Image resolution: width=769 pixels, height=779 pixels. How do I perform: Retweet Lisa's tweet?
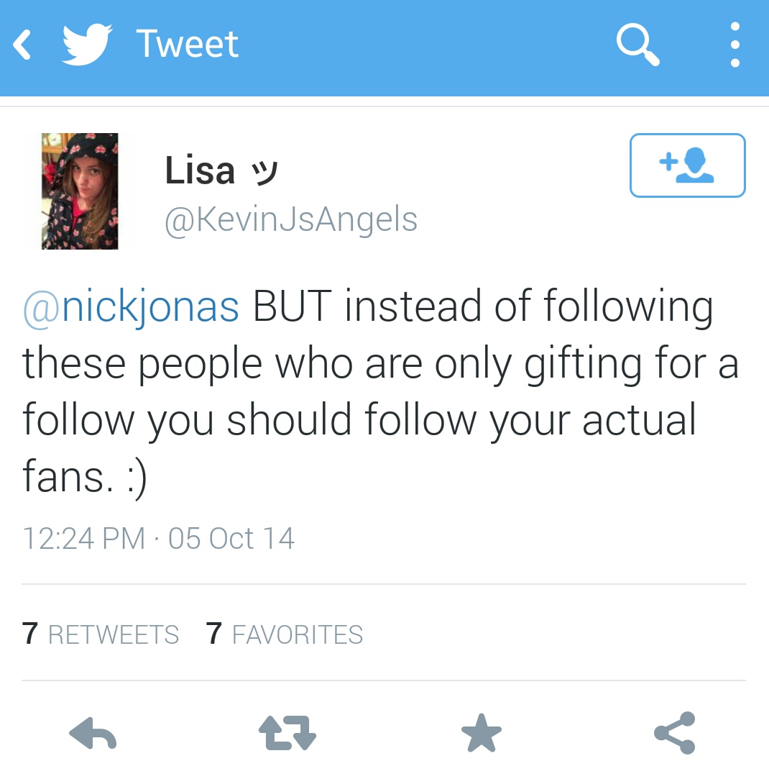point(287,733)
